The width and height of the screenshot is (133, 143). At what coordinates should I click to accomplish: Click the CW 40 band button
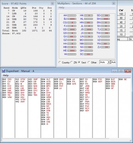pyautogui.click(x=121, y=22)
